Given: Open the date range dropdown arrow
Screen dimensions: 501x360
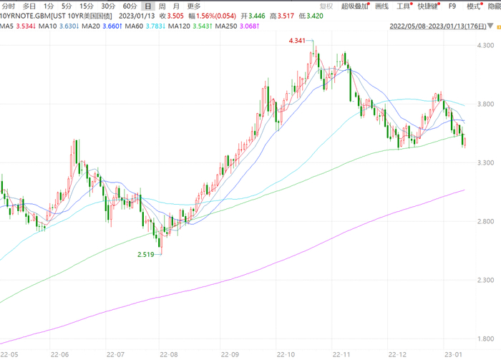Looking at the screenshot, I should coord(490,26).
